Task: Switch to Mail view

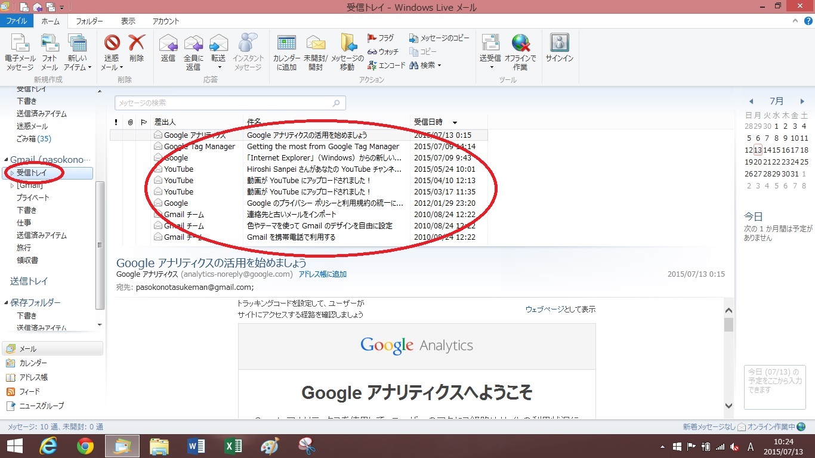Action: tap(53, 349)
